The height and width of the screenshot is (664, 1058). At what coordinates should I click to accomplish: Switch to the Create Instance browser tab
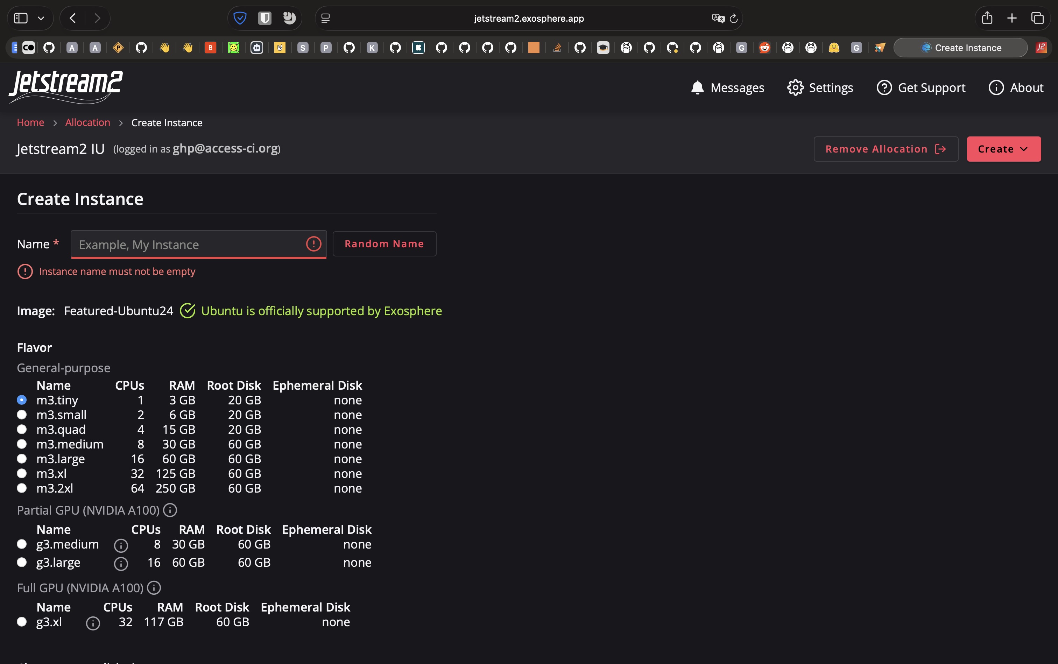[x=960, y=48]
